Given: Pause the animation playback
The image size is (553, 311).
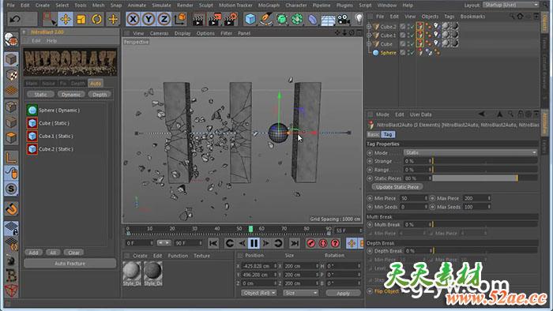Looking at the screenshot, I should tap(254, 243).
